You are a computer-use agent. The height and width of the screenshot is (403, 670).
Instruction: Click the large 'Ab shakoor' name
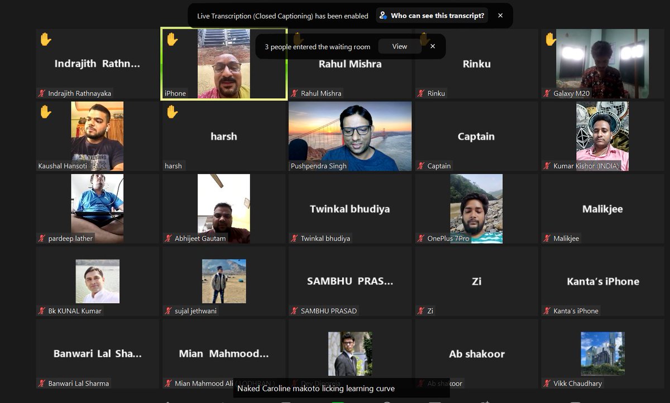tap(477, 354)
